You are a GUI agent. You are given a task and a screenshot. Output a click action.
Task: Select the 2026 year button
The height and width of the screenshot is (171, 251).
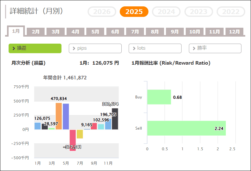click(x=102, y=12)
